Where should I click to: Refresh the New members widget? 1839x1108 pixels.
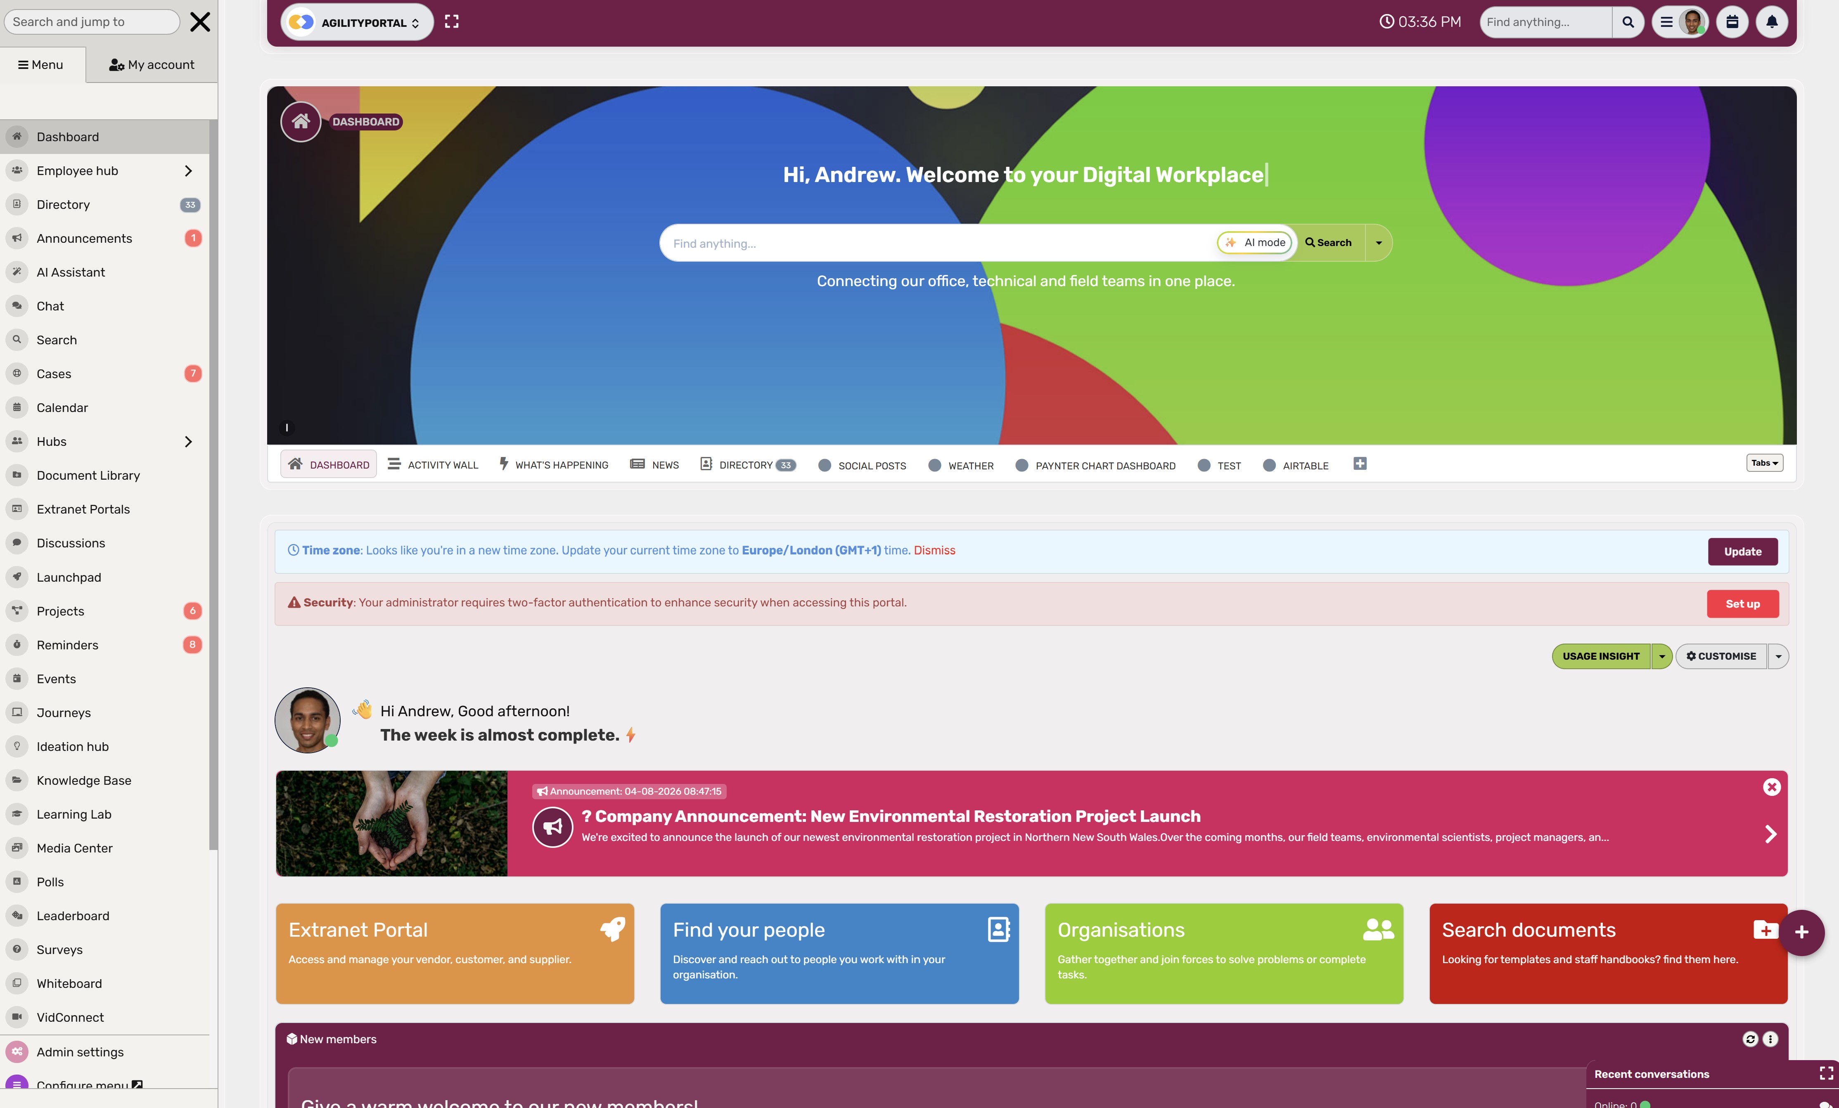click(1750, 1039)
